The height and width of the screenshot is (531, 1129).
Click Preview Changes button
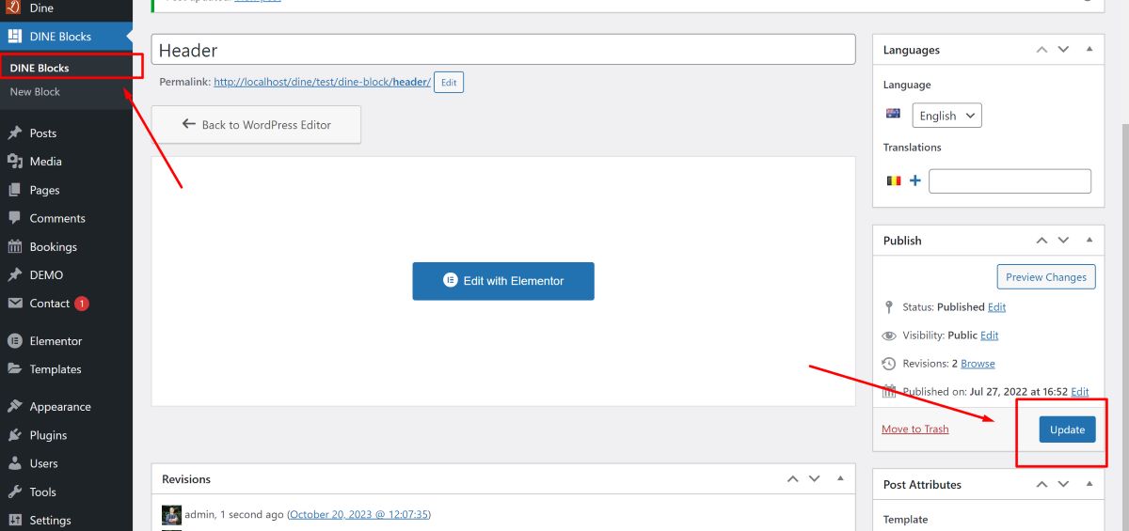click(1046, 277)
